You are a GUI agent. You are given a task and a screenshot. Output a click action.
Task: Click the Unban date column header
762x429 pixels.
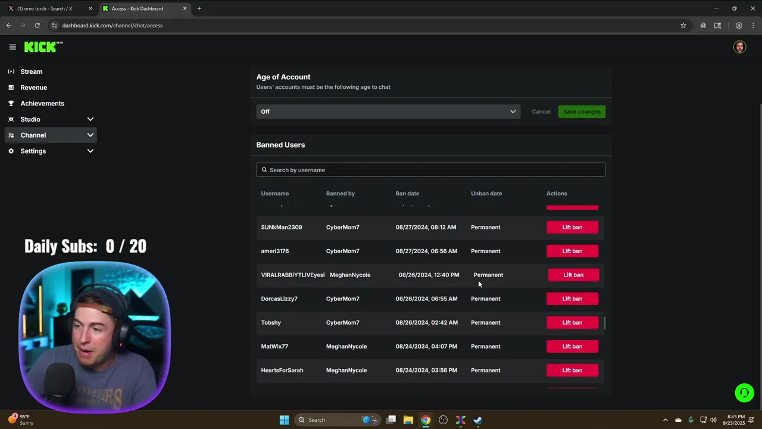486,194
